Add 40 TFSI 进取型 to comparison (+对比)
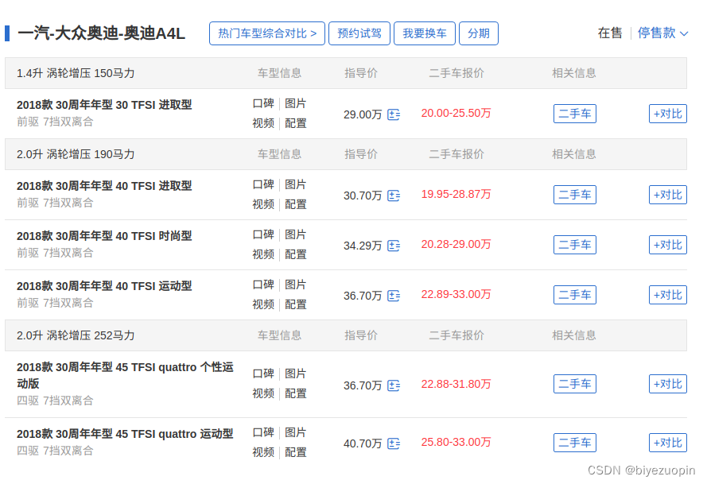This screenshot has height=484, width=707. 668,195
